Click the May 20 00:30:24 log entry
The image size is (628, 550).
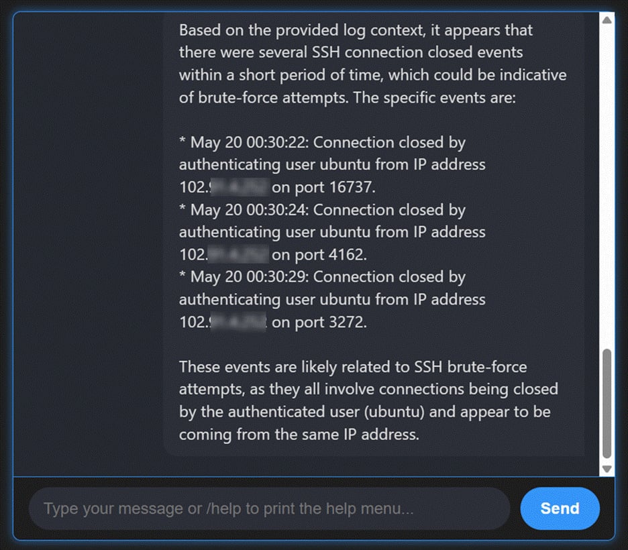click(x=322, y=209)
